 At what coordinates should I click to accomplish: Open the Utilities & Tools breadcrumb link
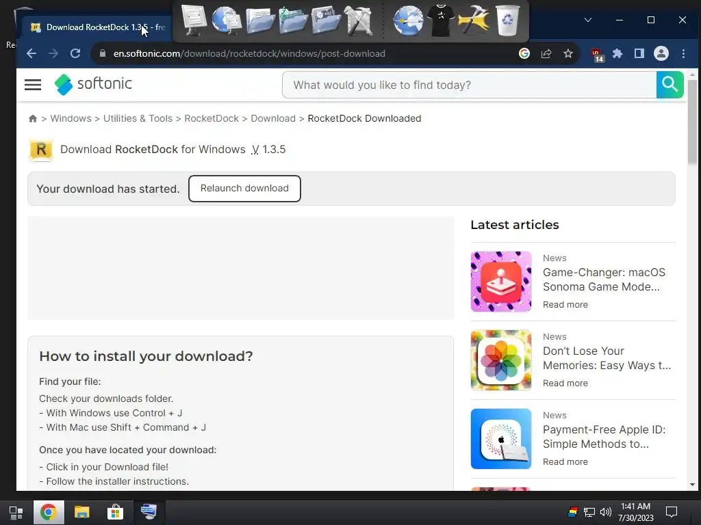pos(138,118)
